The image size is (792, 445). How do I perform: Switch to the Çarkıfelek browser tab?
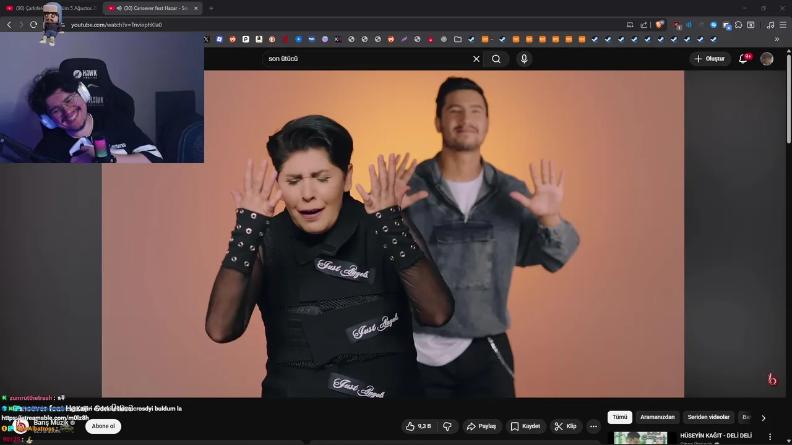[52, 8]
